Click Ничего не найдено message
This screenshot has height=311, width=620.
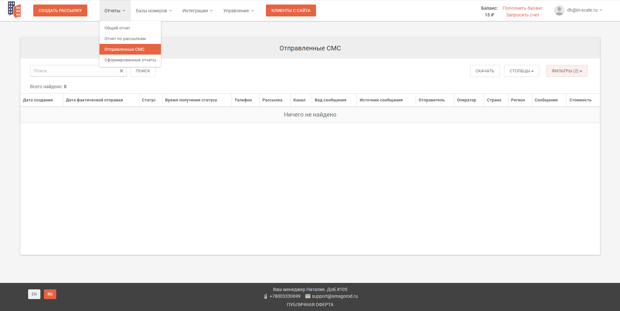click(x=310, y=115)
